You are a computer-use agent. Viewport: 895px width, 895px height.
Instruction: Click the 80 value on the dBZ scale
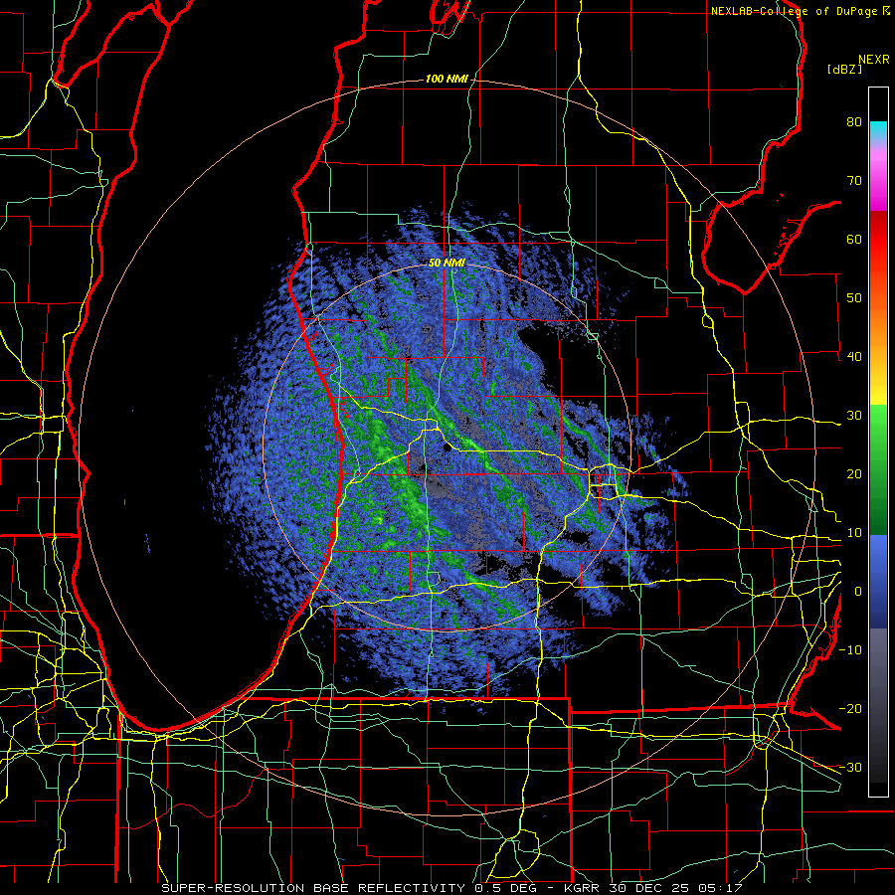pyautogui.click(x=854, y=122)
